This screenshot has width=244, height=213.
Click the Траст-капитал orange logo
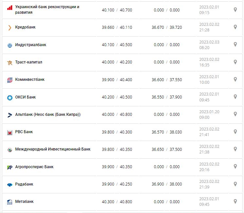tap(9, 62)
